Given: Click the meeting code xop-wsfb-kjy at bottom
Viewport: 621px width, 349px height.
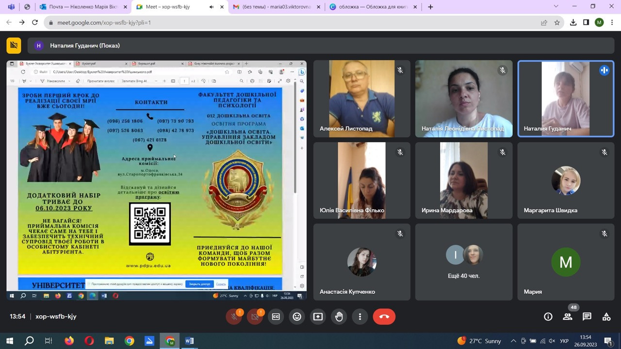Looking at the screenshot, I should pyautogui.click(x=56, y=317).
